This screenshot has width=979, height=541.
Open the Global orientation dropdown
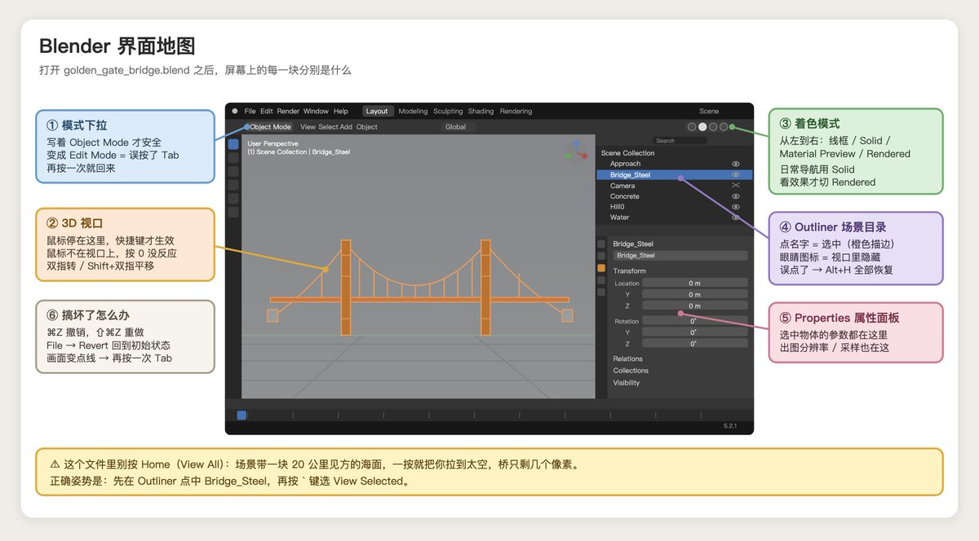(458, 127)
